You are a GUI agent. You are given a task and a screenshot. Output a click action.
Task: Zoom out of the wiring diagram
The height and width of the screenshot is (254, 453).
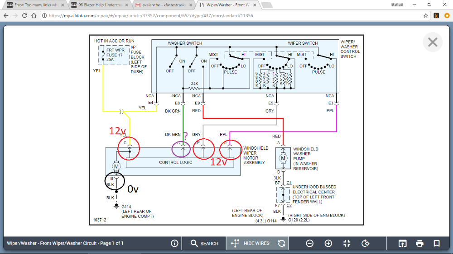(x=310, y=244)
